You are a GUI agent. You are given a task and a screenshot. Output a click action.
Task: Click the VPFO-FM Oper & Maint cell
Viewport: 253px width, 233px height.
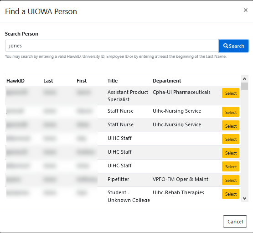(181, 179)
